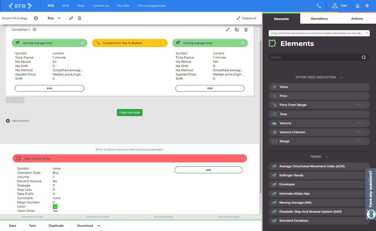Screen dimensions: 376x231
Task: Open the Buy operation type dropdown
Action: [54, 18]
